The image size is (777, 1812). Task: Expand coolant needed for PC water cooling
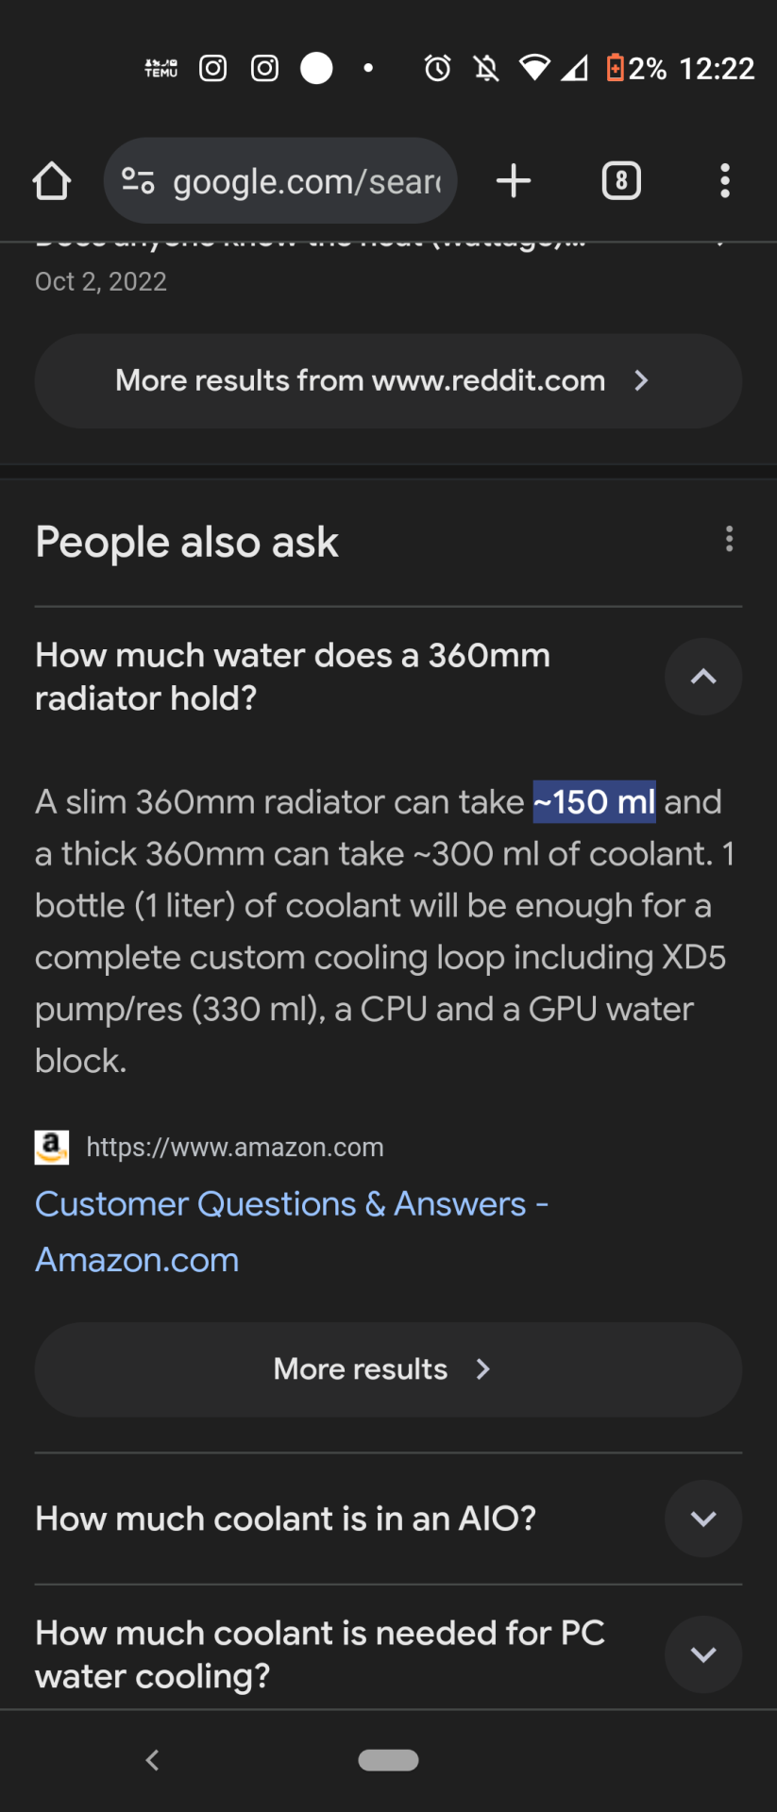pyautogui.click(x=703, y=1654)
